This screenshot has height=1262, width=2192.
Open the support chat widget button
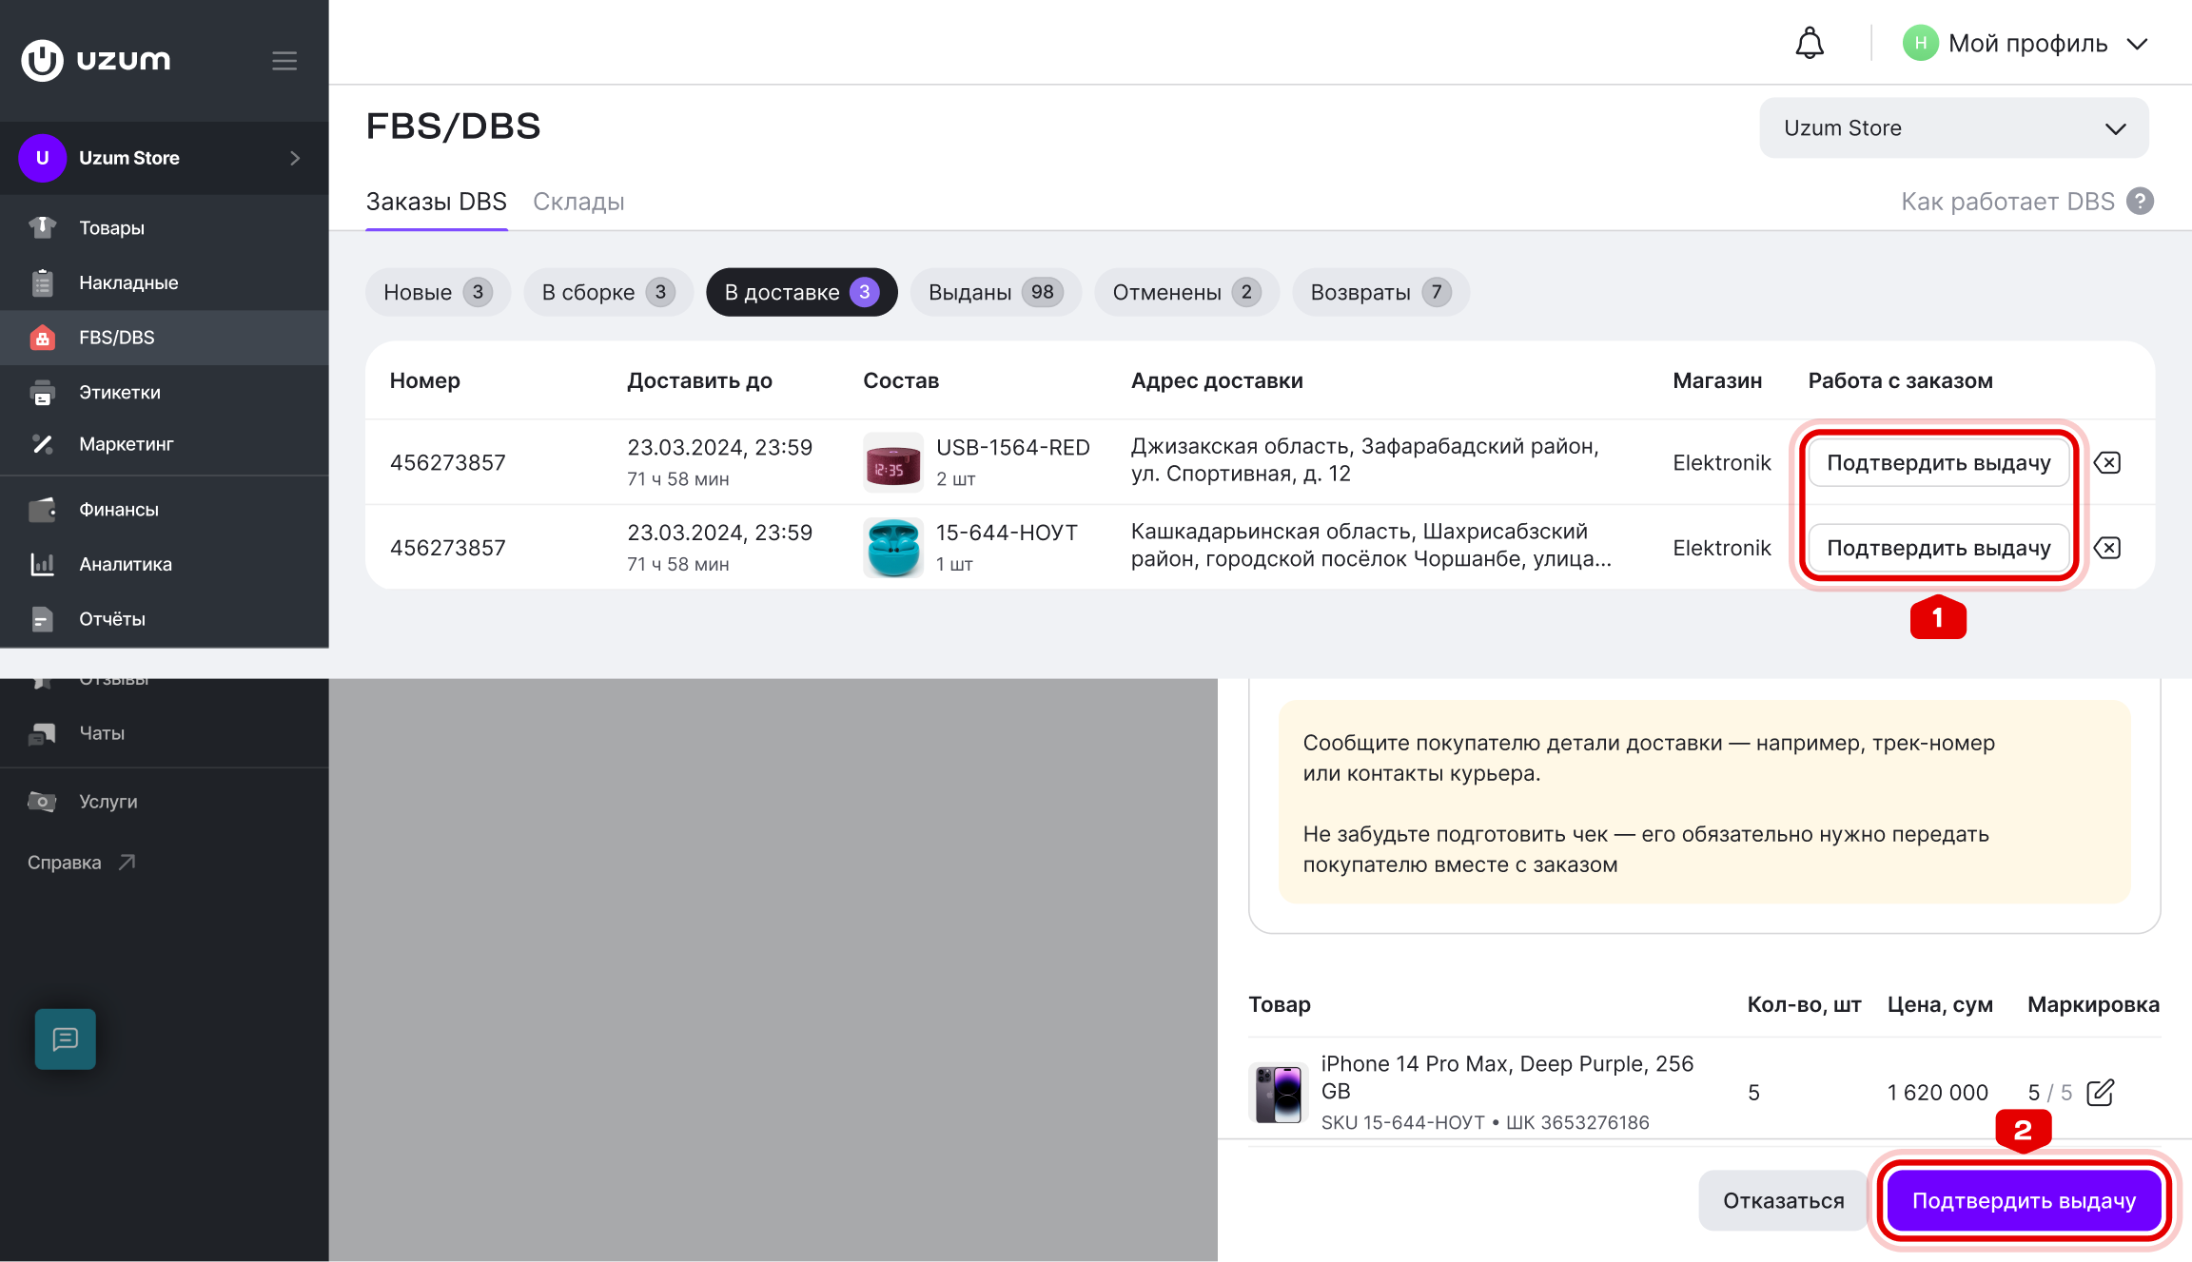coord(66,1039)
